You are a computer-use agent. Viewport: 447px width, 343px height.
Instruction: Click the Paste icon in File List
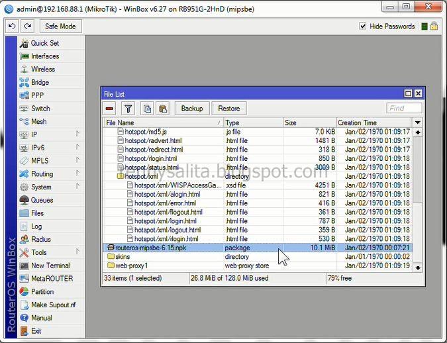(x=163, y=109)
